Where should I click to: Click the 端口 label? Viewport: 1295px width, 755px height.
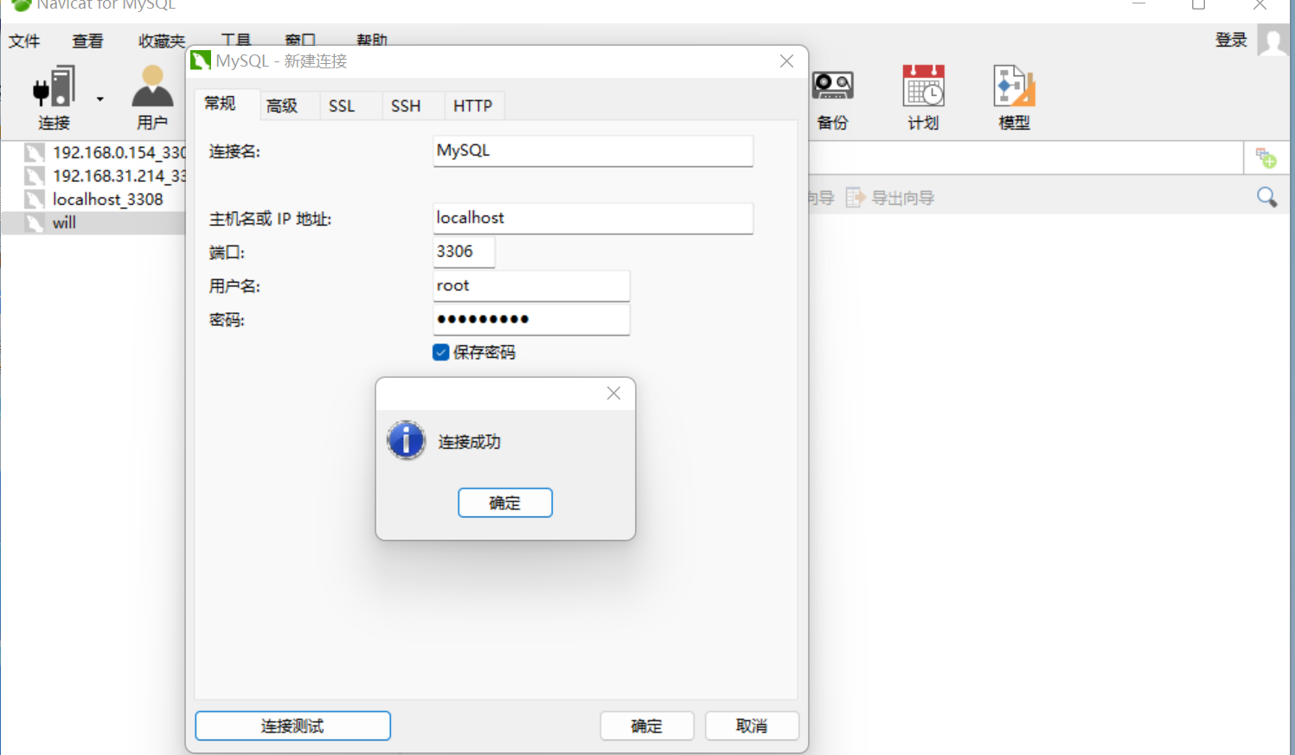227,253
